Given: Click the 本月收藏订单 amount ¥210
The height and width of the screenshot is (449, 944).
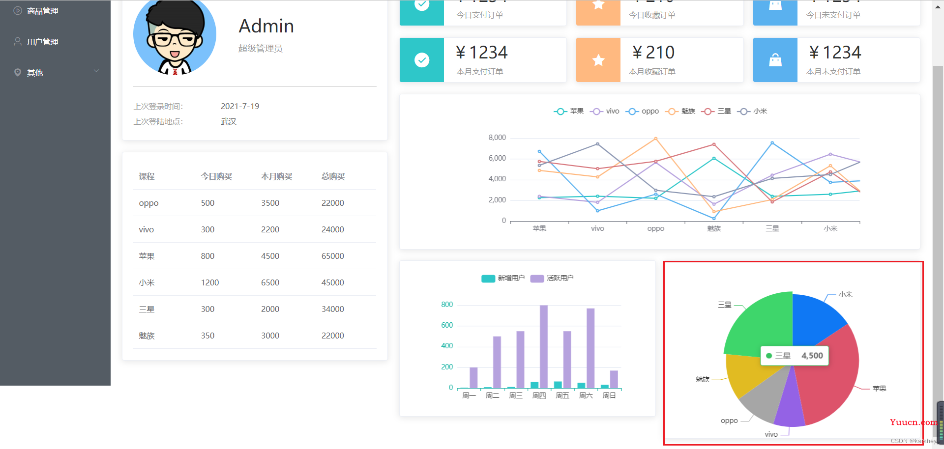Looking at the screenshot, I should [653, 52].
